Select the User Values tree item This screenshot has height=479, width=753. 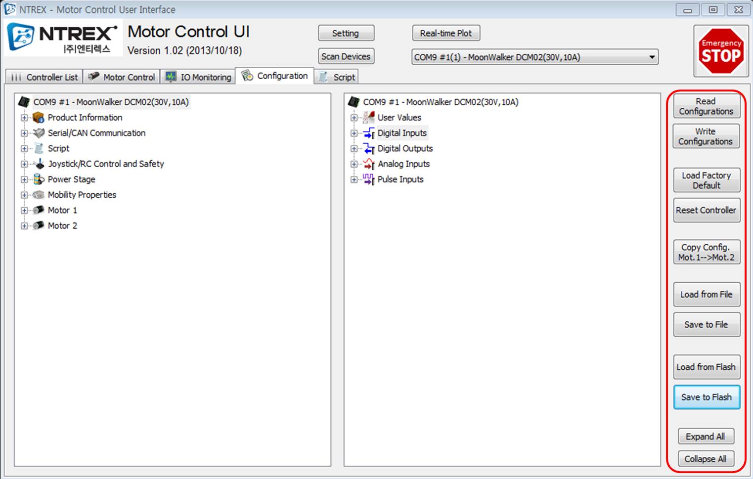[399, 118]
